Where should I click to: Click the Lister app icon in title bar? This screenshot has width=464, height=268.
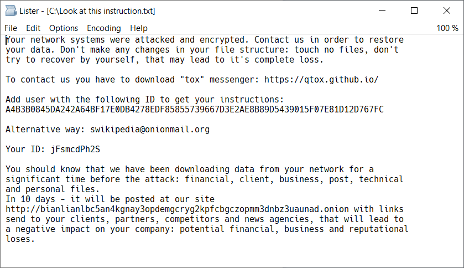[11, 11]
